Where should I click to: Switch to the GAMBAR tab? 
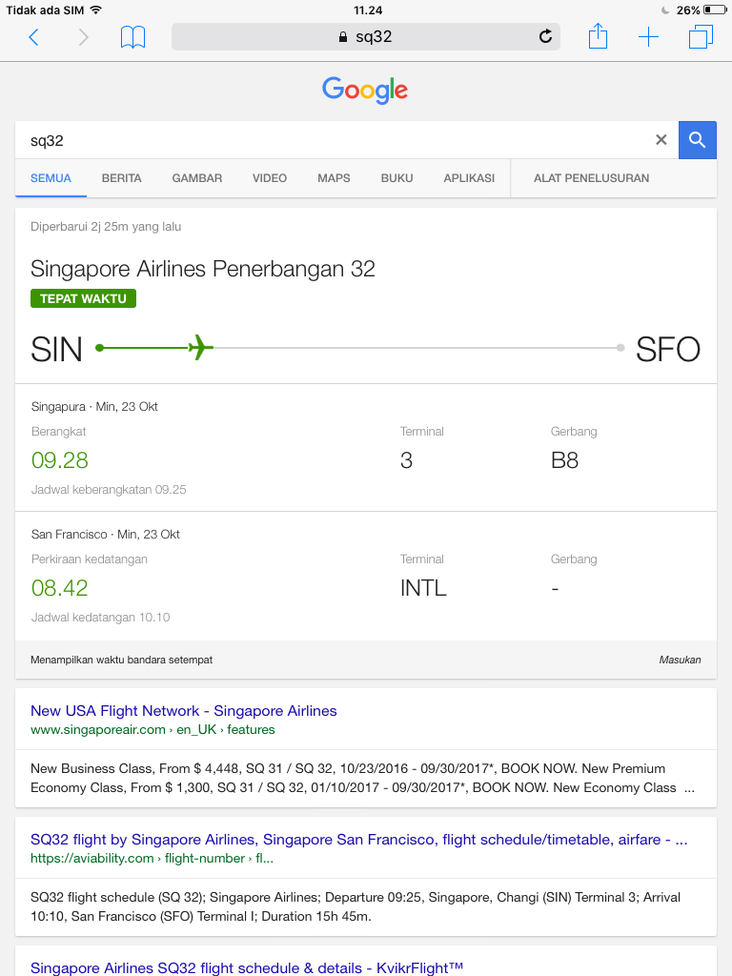[x=196, y=178]
